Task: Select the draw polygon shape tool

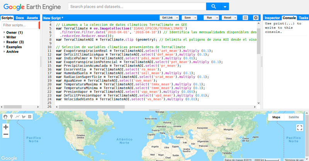Action: point(24,117)
